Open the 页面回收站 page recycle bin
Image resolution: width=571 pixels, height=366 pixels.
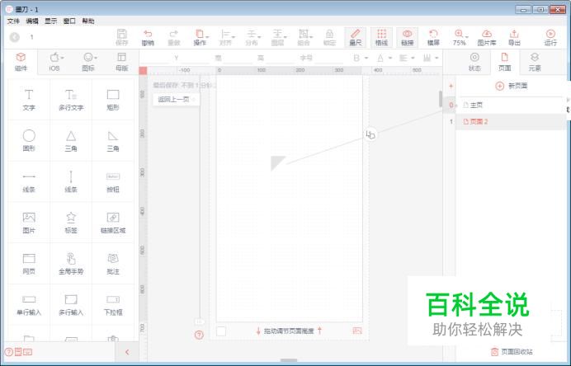point(512,351)
